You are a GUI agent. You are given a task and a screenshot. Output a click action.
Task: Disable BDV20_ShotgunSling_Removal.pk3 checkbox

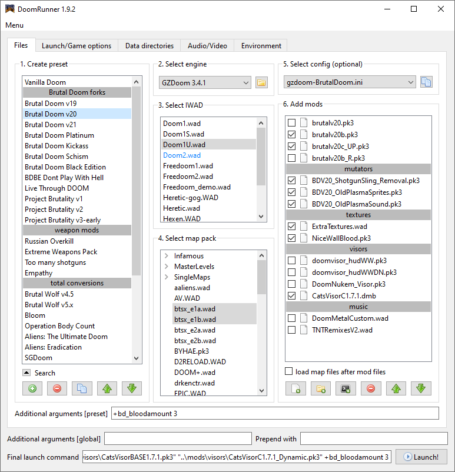[x=291, y=181]
